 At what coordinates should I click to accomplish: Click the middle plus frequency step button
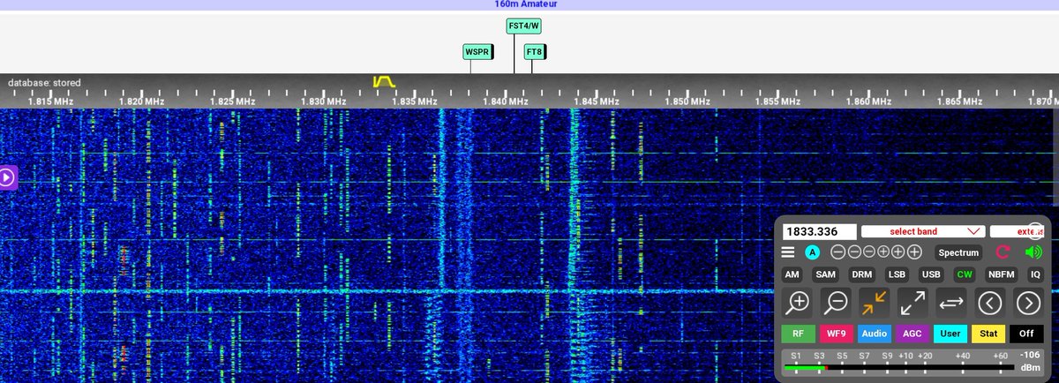coord(900,252)
